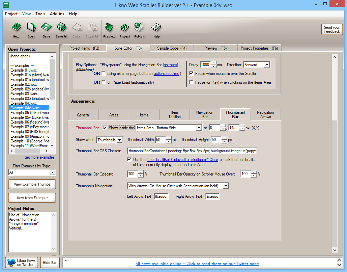Follow the get more examples link
The height and width of the screenshot is (272, 347).
click(39, 157)
